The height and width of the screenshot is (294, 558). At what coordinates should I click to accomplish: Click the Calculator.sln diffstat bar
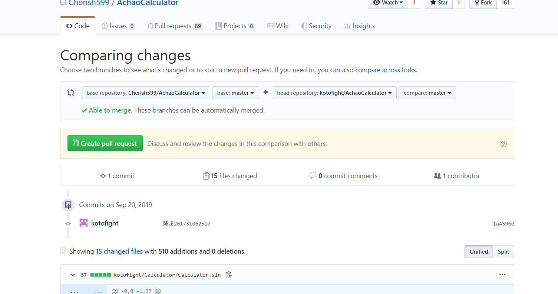pyautogui.click(x=100, y=275)
